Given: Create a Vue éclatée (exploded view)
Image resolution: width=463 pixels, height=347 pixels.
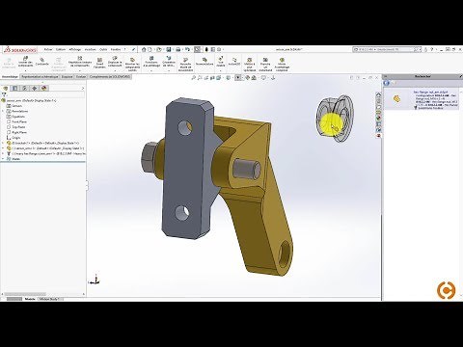Looking at the screenshot, I should (x=221, y=62).
